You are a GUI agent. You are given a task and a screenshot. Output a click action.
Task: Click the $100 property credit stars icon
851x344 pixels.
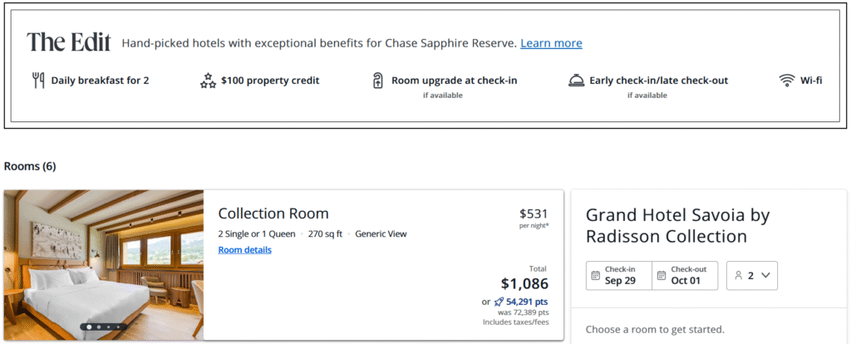point(208,81)
